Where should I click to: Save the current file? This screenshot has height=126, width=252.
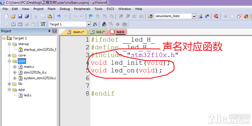click(20, 16)
